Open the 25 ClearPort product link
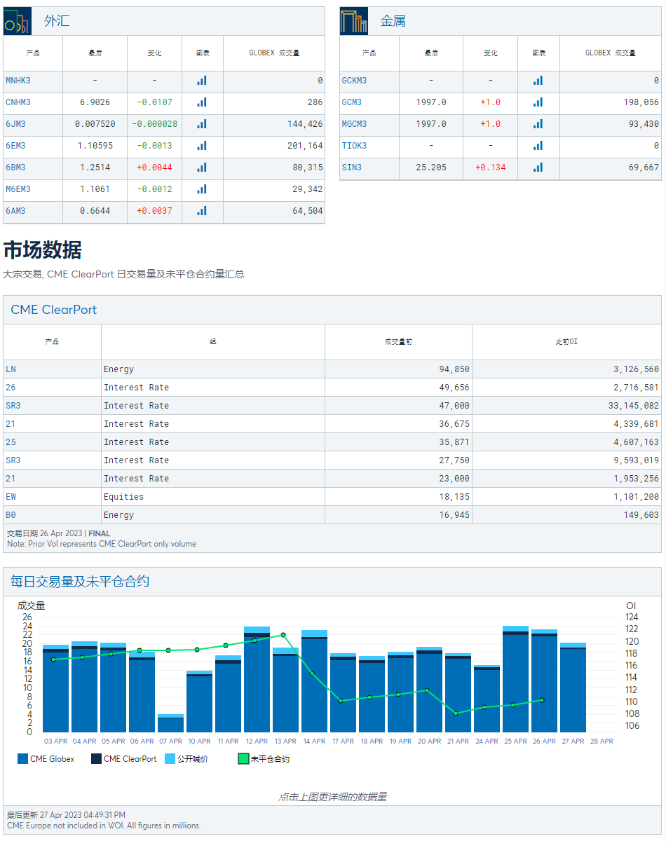This screenshot has height=841, width=666. click(11, 442)
